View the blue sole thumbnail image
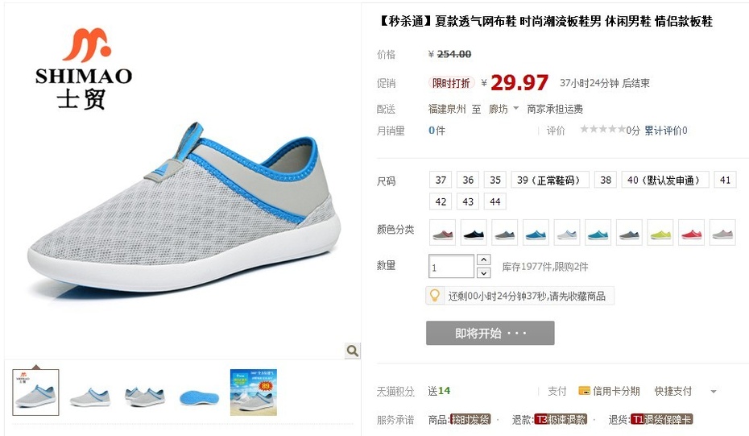The width and height of the screenshot is (749, 436). pos(199,397)
